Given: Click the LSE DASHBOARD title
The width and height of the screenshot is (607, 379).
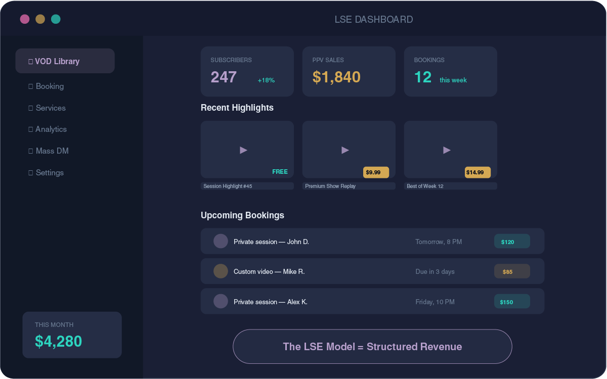Looking at the screenshot, I should point(374,20).
